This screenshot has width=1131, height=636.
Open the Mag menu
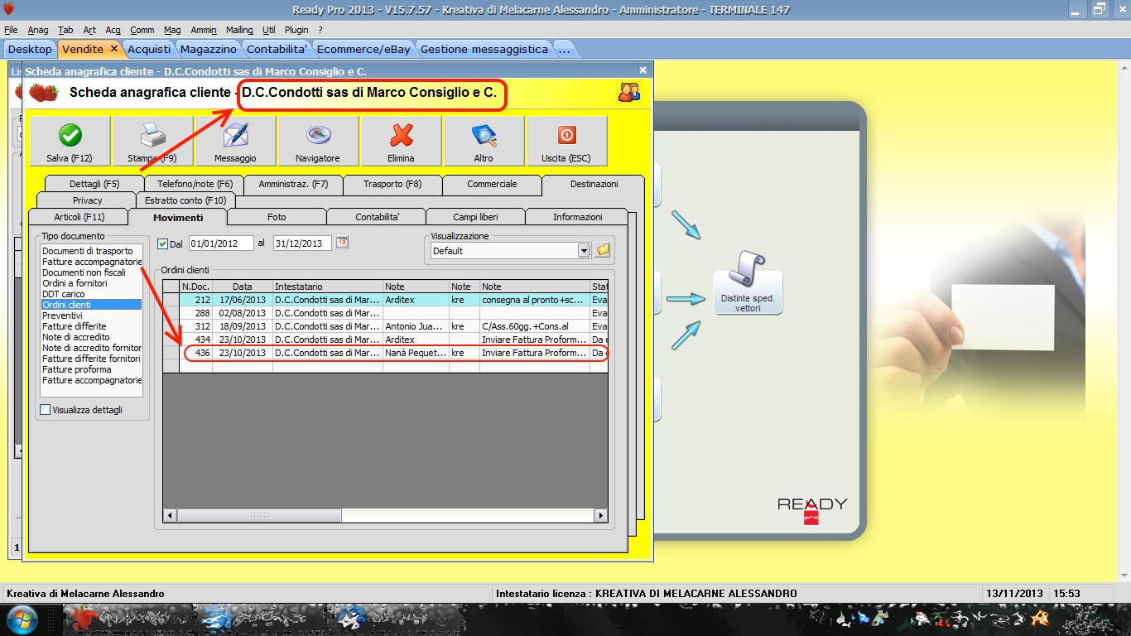(172, 30)
